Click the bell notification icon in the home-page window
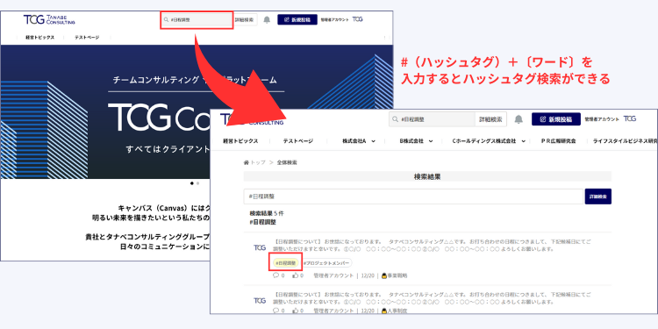This screenshot has width=658, height=329. pyautogui.click(x=267, y=19)
